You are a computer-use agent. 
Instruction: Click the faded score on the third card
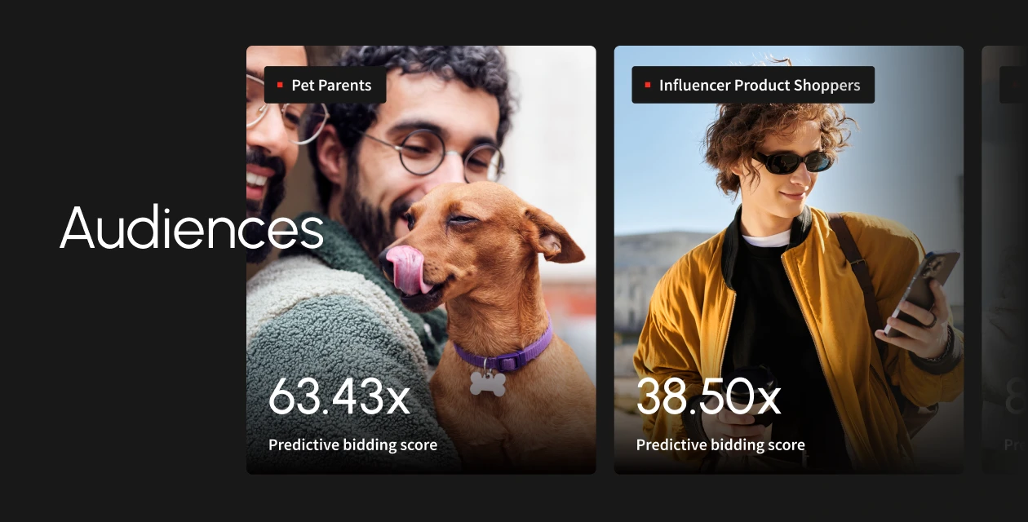click(1014, 397)
